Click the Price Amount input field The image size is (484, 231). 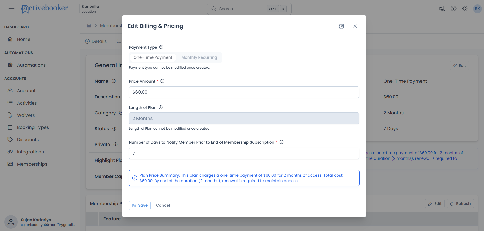click(x=244, y=92)
